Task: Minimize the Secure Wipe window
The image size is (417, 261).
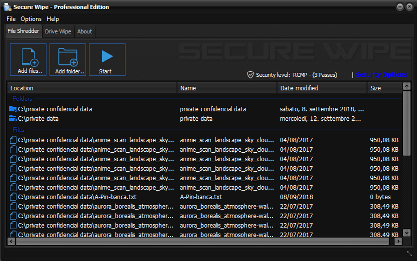Action: [399, 6]
